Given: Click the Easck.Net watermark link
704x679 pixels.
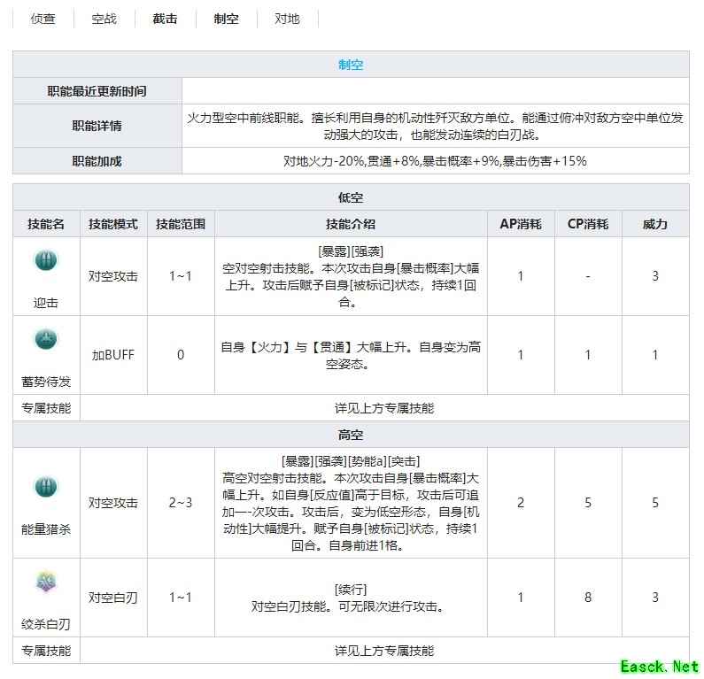Looking at the screenshot, I should (659, 666).
